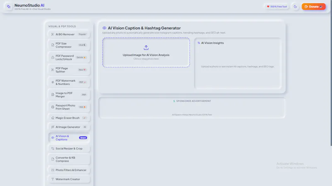This screenshot has width=332, height=186.
Task: Select Magic Eraser Brush tool
Action: 69,118
